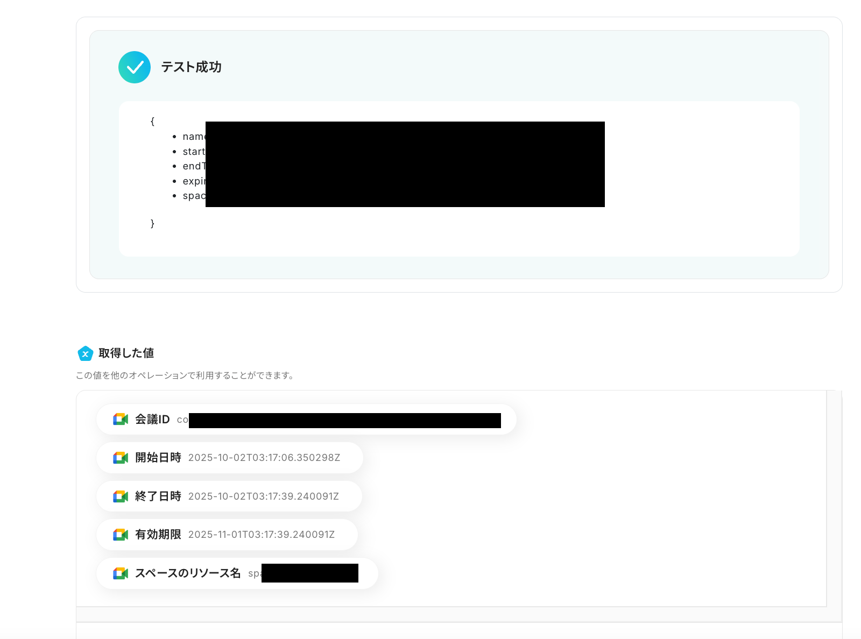Click the 取得した値 section heading

[x=126, y=353]
